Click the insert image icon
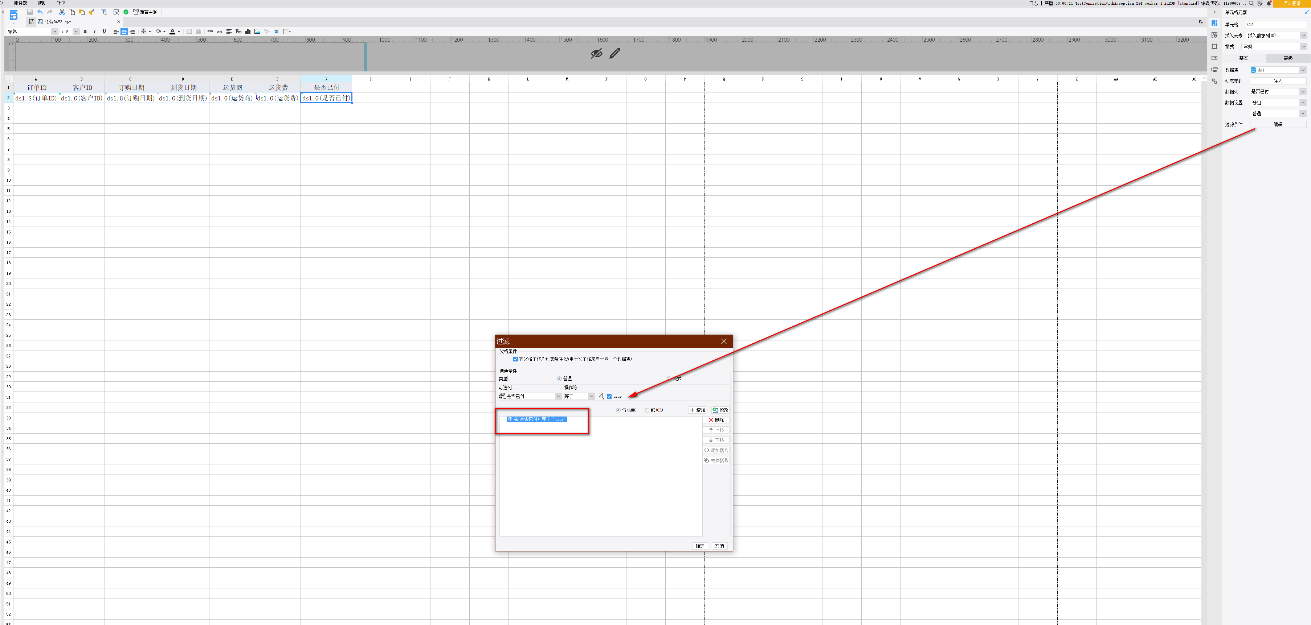 point(258,32)
